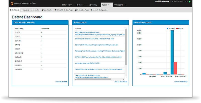Switch to the User Profiles sub-tab
201x103 pixels.
coord(47,10)
